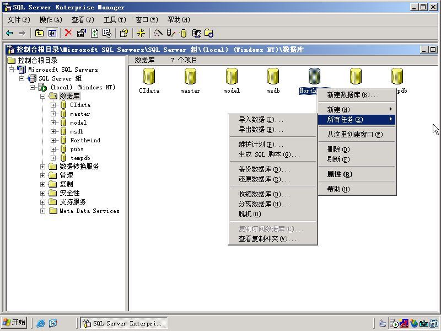
Task: Click the Refresh toolbar icon
Action: (94, 33)
